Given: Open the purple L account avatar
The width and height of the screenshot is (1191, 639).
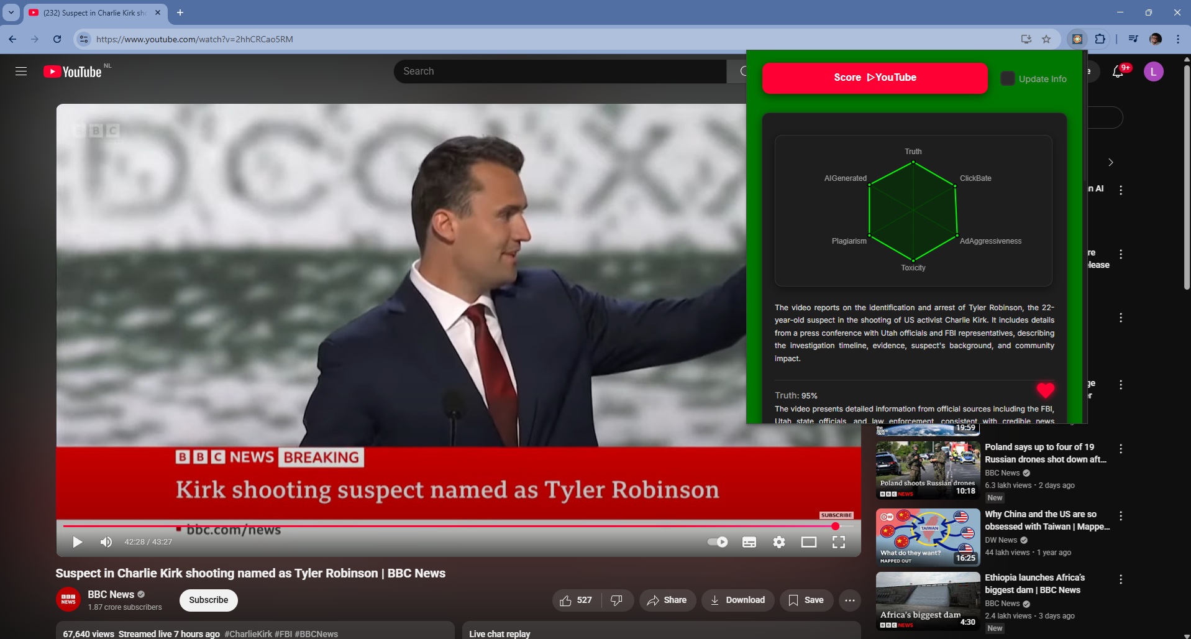Looking at the screenshot, I should tap(1154, 71).
